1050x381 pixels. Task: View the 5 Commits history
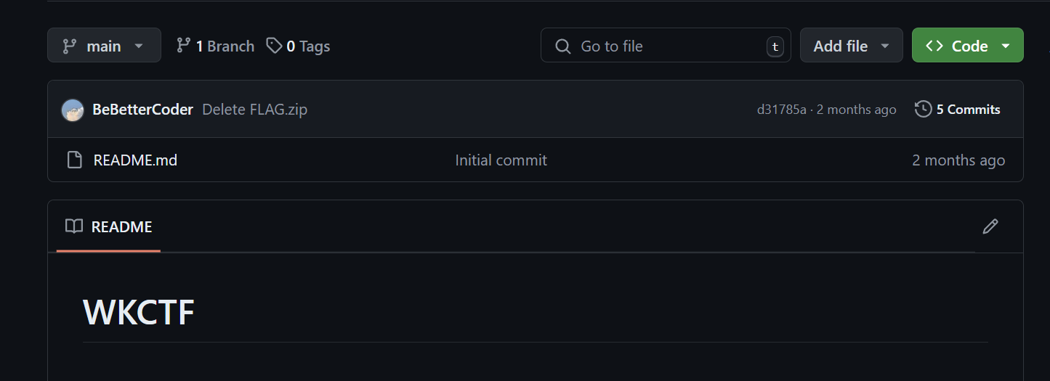tap(968, 110)
